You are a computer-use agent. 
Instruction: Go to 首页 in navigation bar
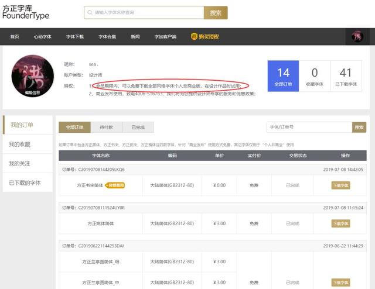[15, 36]
